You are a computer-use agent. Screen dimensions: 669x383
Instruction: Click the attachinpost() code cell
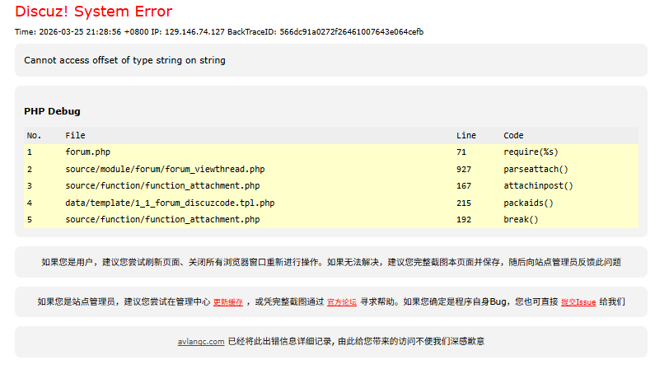click(x=539, y=186)
